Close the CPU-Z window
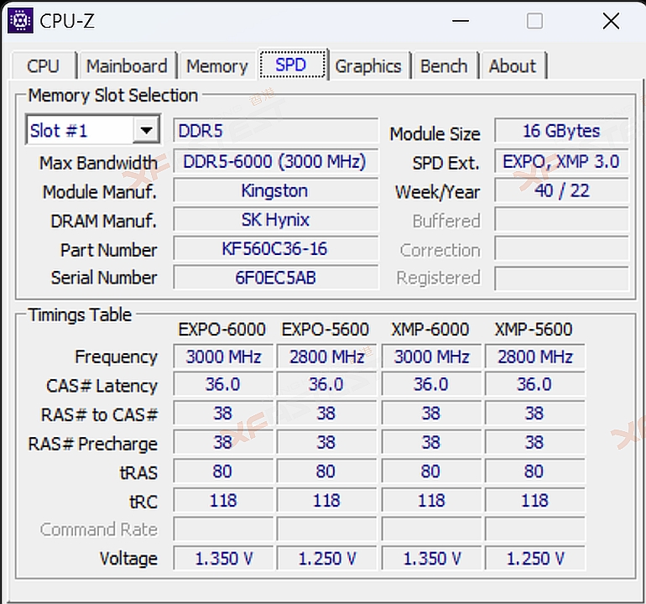Viewport: 646px width, 604px height. [x=611, y=21]
